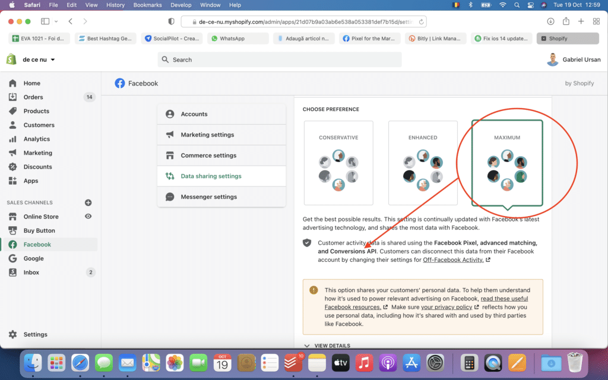Open Orders page in sidebar
This screenshot has width=608, height=380.
33,97
